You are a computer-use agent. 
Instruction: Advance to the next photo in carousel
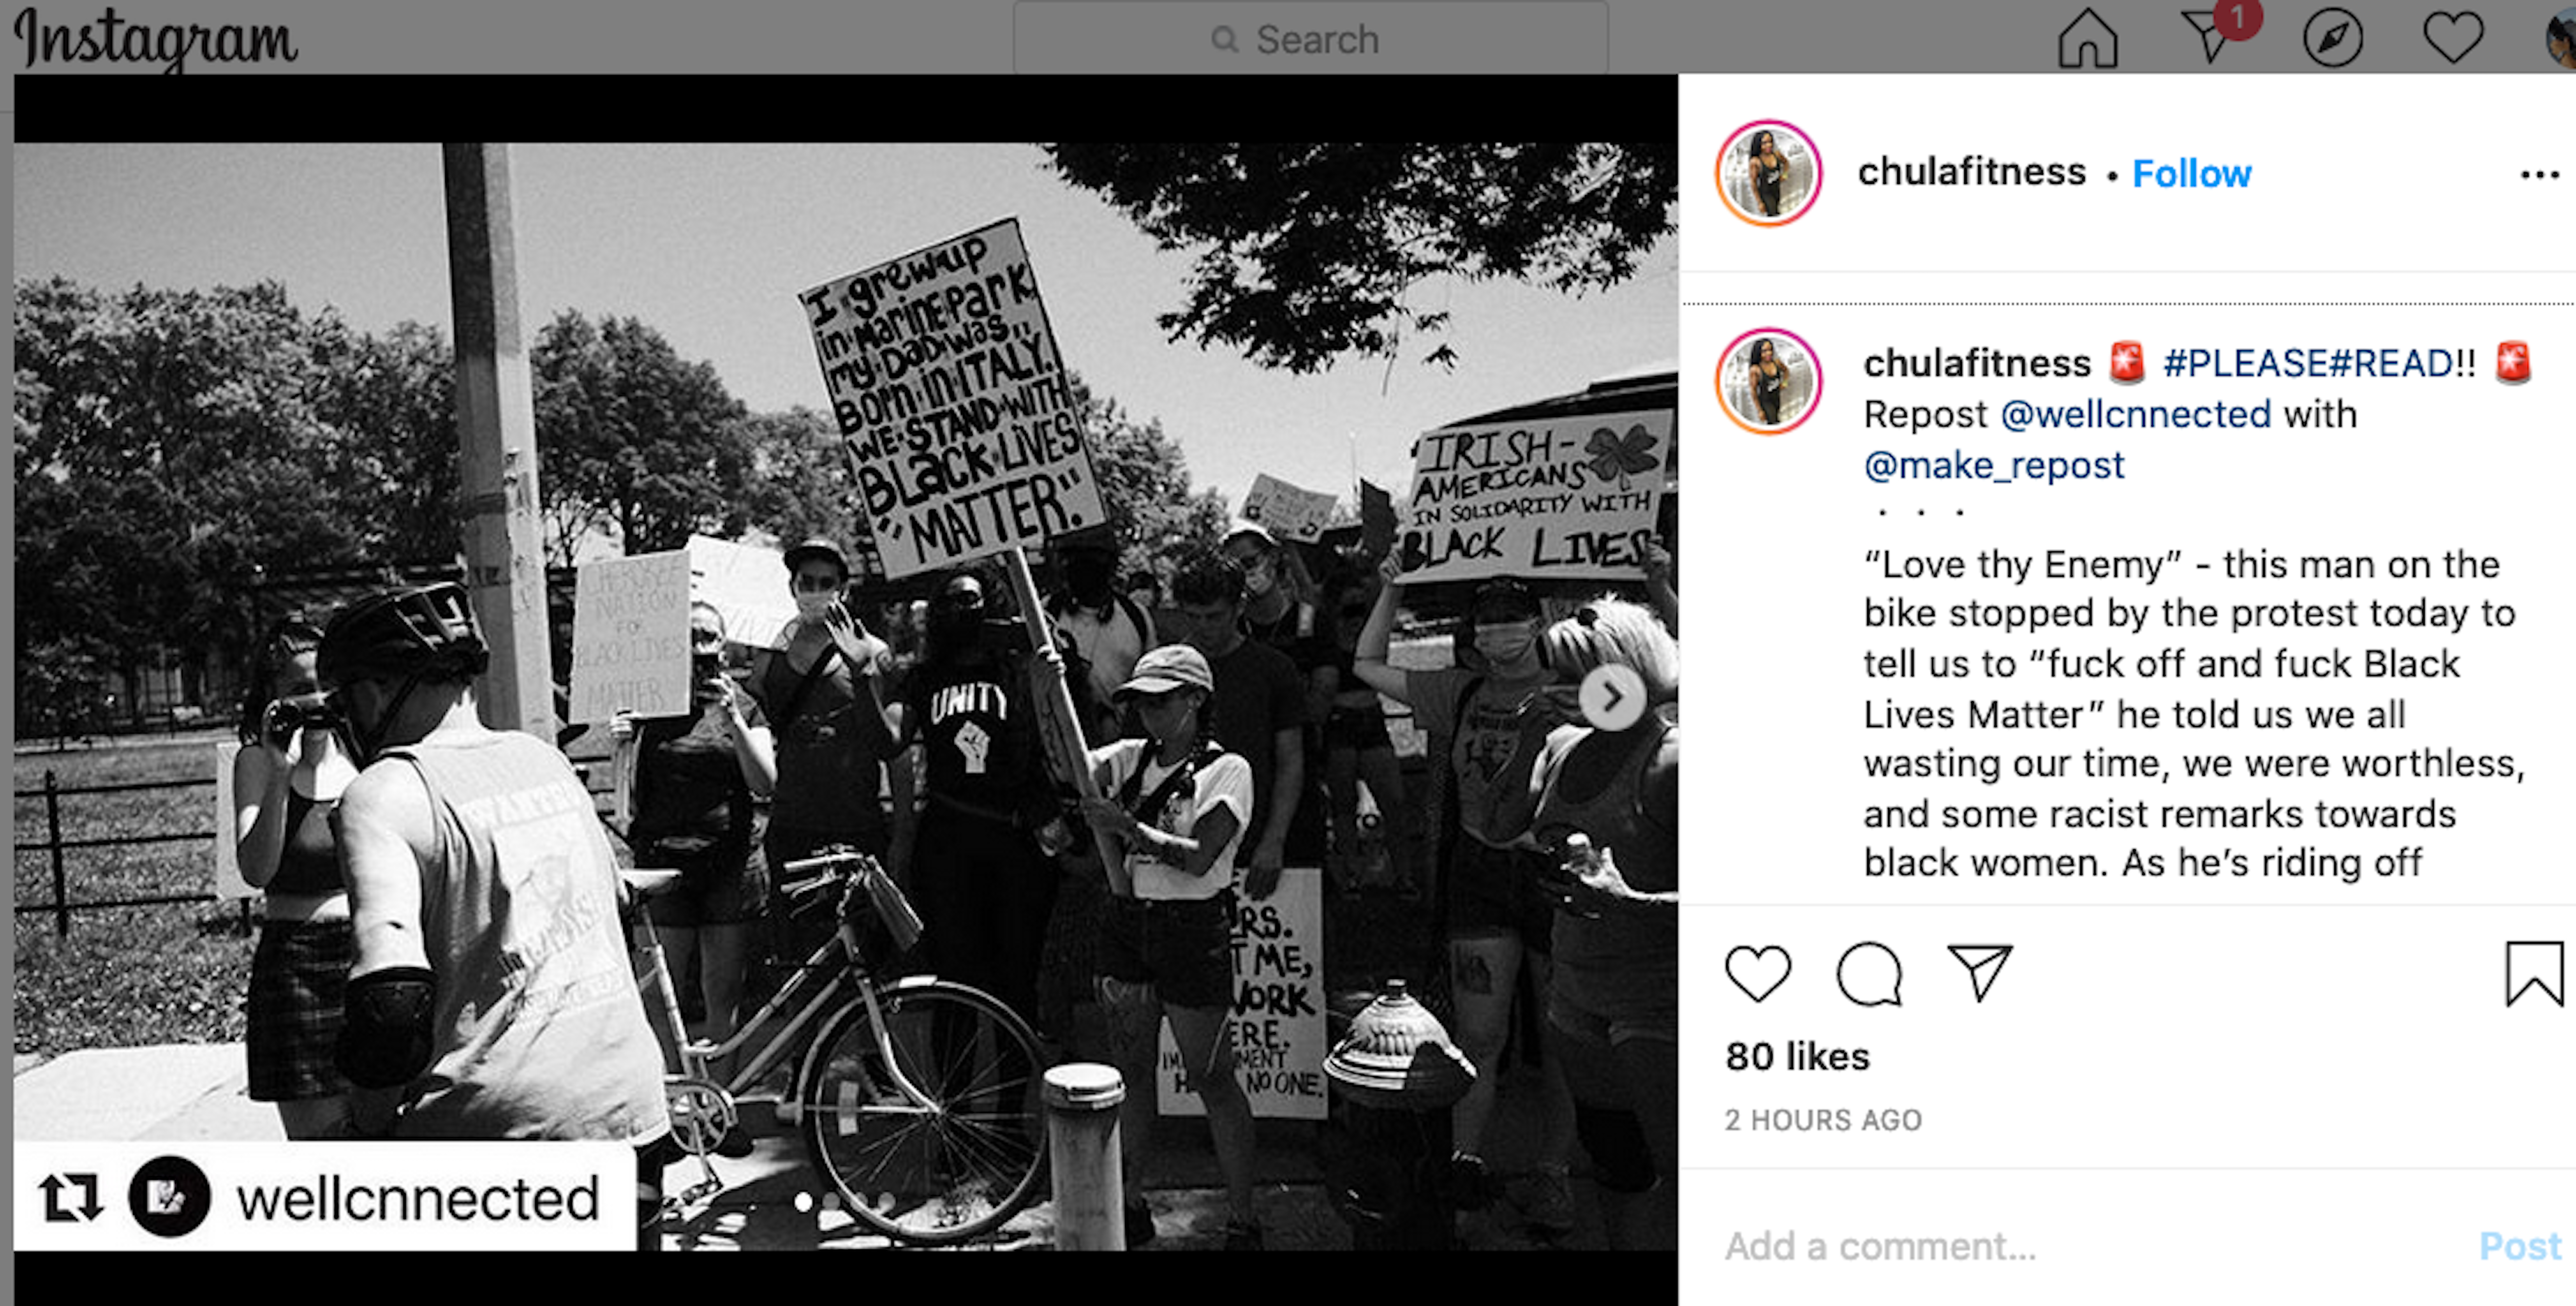coord(1611,697)
